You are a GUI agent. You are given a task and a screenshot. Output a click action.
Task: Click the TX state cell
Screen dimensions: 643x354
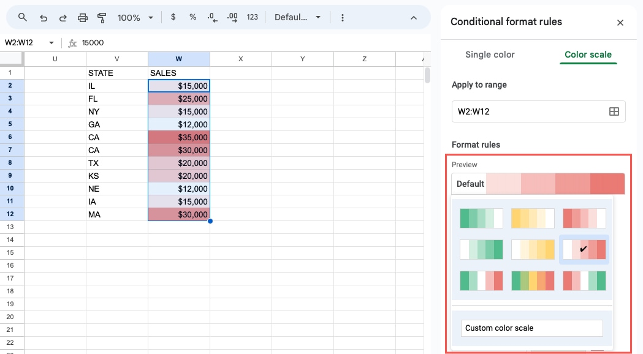[x=117, y=163]
